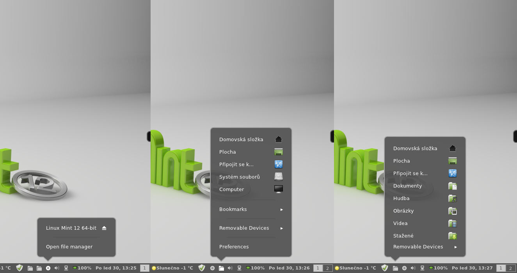Viewport: 517px width, 273px height.
Task: Switch to workspace 2 in the 13:26 panel
Action: (x=327, y=268)
